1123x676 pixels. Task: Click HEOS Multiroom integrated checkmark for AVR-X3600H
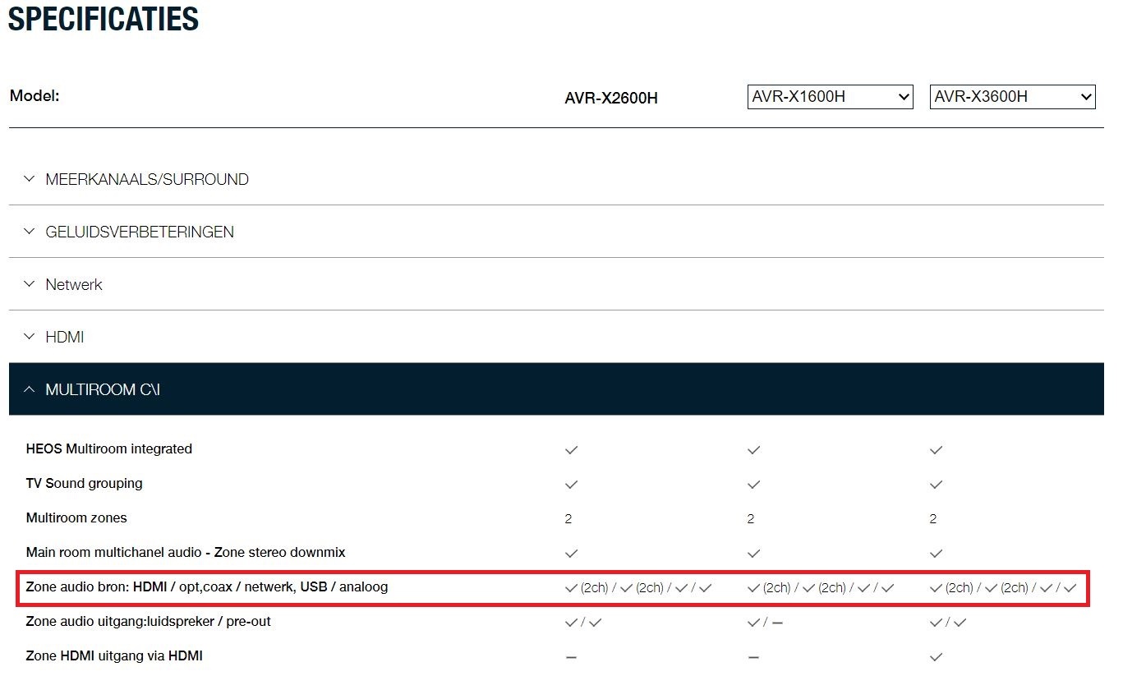937,450
